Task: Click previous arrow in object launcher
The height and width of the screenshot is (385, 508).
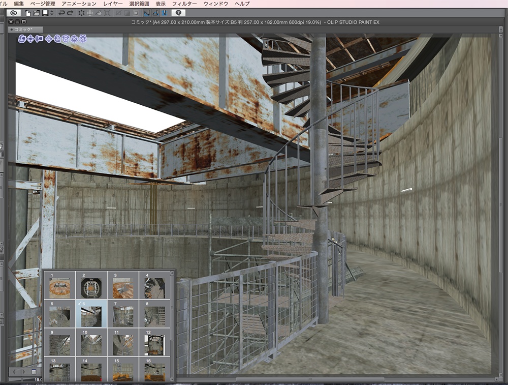Action: pyautogui.click(x=15, y=371)
